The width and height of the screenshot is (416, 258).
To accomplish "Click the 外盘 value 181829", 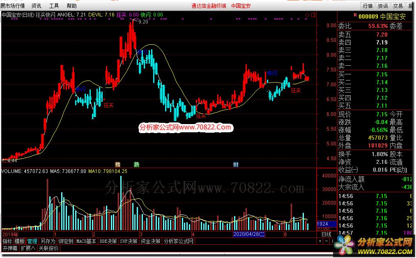I will (378, 146).
